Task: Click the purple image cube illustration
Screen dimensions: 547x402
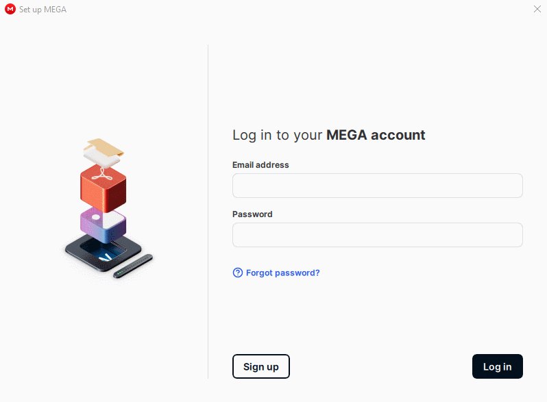Action: pos(104,225)
